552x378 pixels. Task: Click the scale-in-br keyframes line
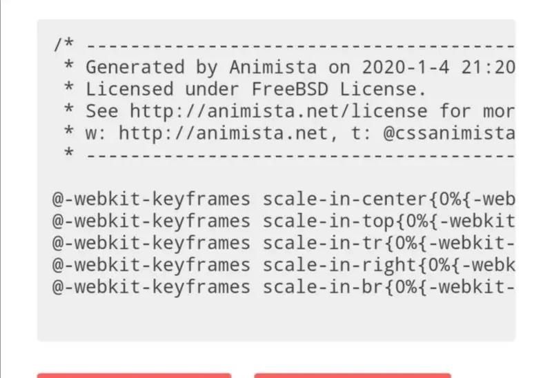point(283,287)
